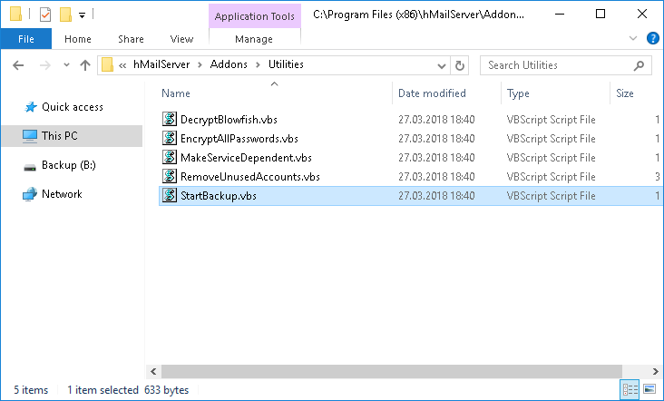Click '1 item selected 633 bytes' status
This screenshot has width=664, height=401.
click(128, 390)
